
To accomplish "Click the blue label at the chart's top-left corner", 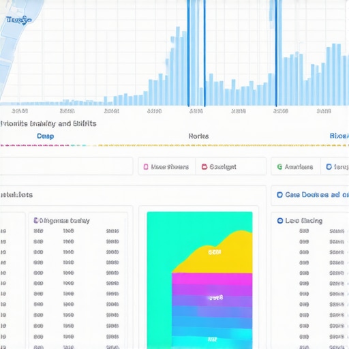I will click(19, 20).
